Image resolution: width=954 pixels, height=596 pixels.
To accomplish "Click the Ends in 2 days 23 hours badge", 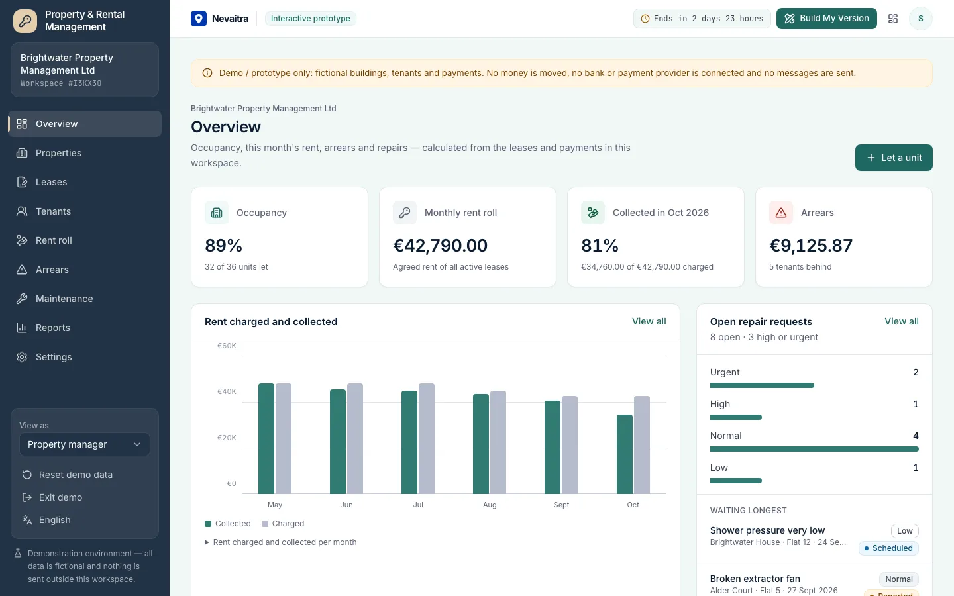I will tap(702, 19).
